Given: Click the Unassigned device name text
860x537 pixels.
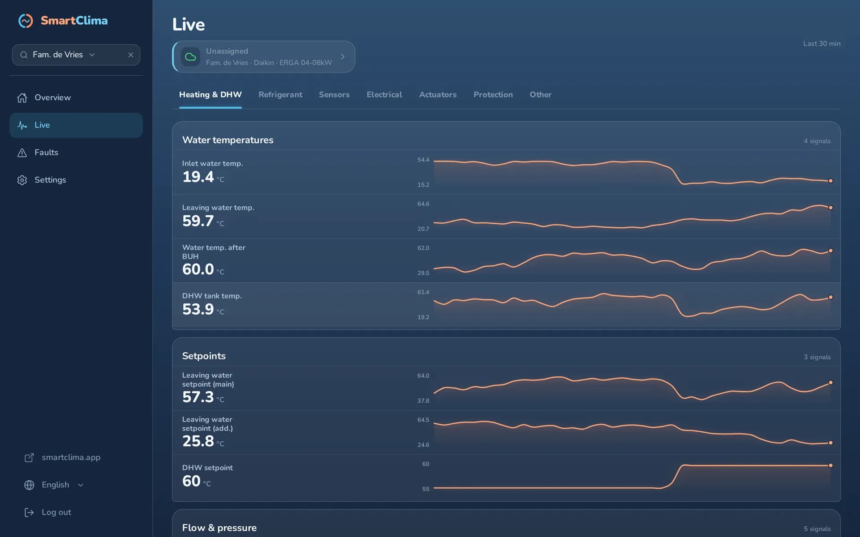Looking at the screenshot, I should [227, 51].
